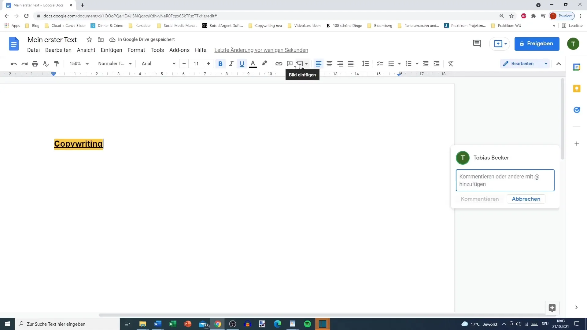The width and height of the screenshot is (587, 330).
Task: Star the document Mein erster Text
Action: (x=89, y=39)
